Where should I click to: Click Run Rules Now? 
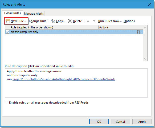(x=110, y=21)
